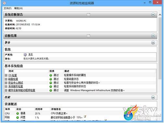Viewport: 164px width, 123px height.
Task: Click green status icon for 磁盘检查
Action: coord(51,79)
